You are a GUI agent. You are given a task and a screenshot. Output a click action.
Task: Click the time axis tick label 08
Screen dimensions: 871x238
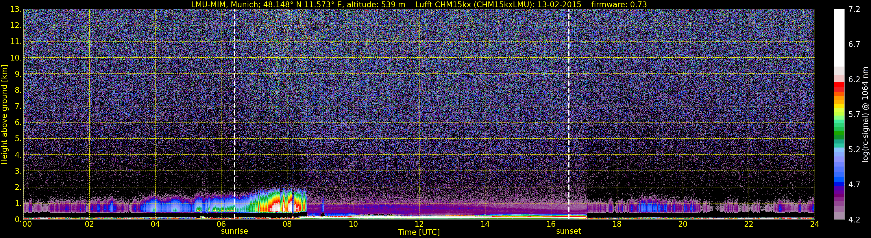coord(287,224)
